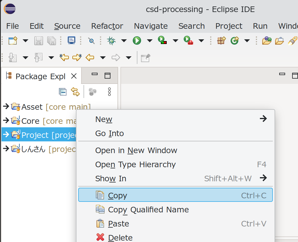Open the Run button dropdown arrow

(149, 40)
